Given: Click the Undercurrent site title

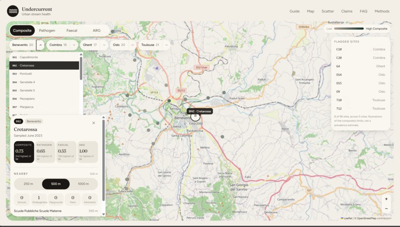Looking at the screenshot, I should click(37, 9).
